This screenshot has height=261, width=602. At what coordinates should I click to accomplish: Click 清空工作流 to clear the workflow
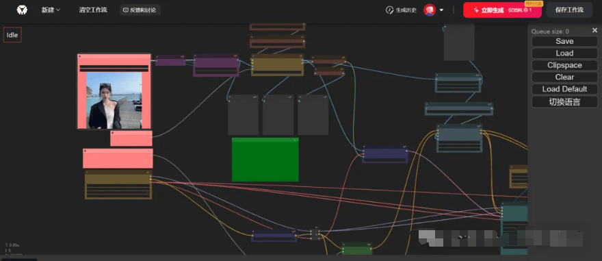click(93, 10)
